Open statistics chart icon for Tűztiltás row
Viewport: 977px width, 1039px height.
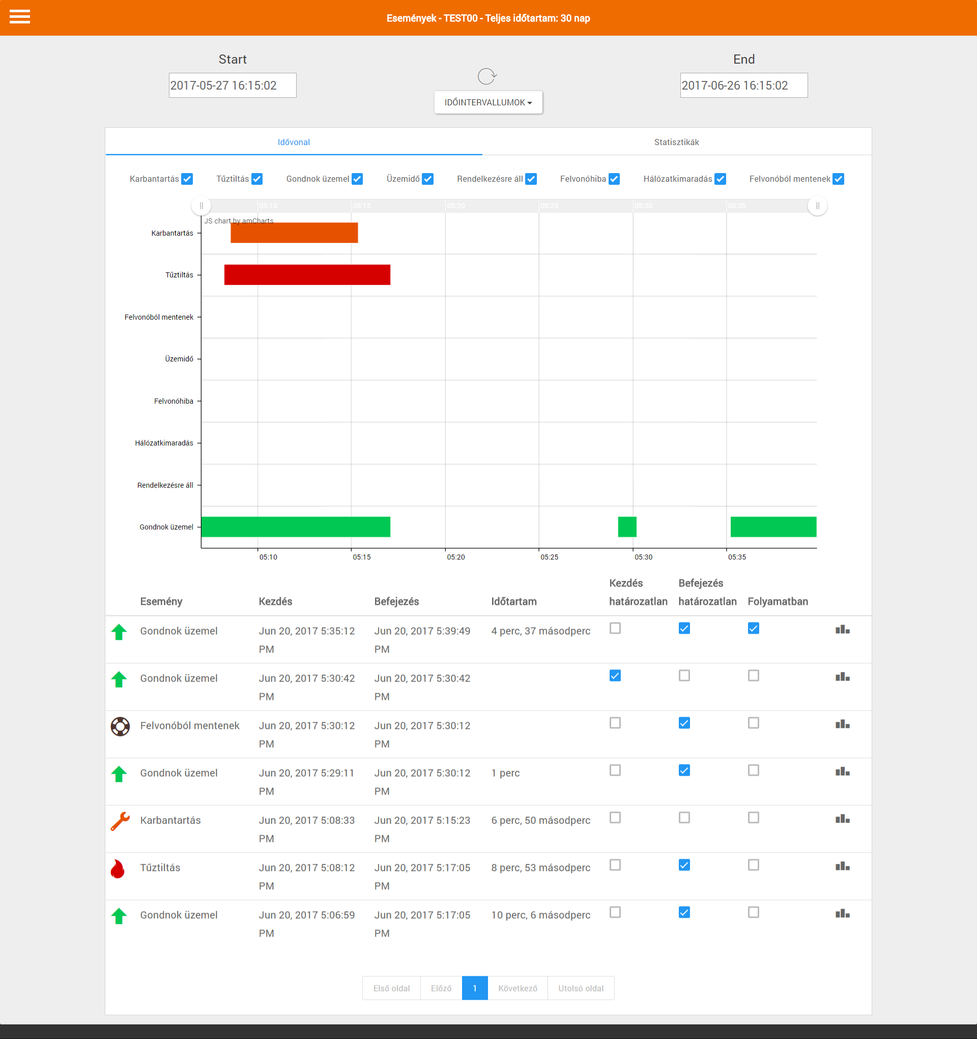click(842, 866)
